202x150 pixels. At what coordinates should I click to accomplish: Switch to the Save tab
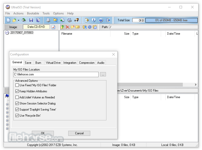coord(28,63)
